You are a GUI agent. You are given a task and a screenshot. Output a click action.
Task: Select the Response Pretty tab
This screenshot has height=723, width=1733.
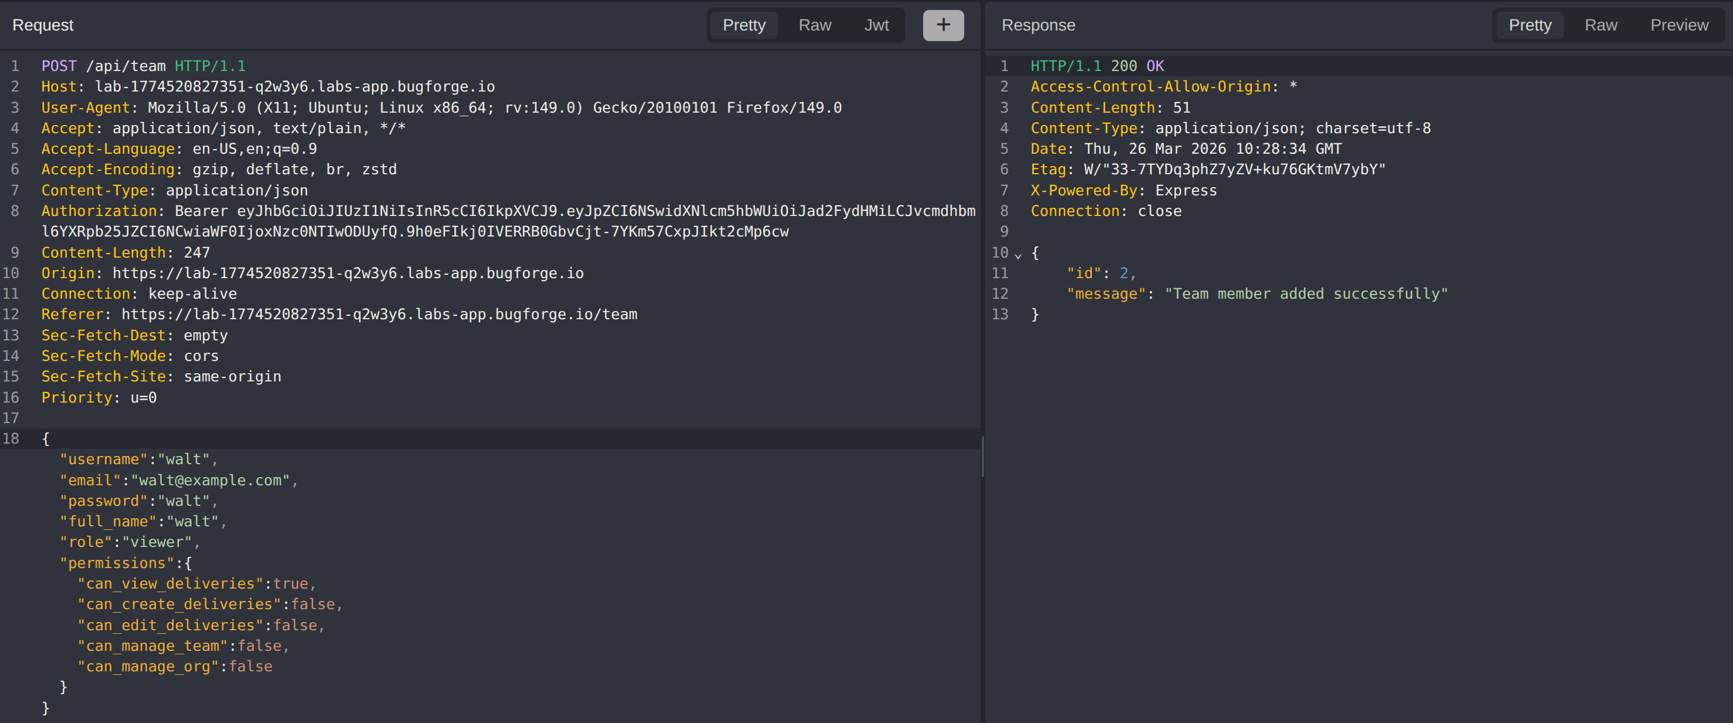coord(1529,25)
